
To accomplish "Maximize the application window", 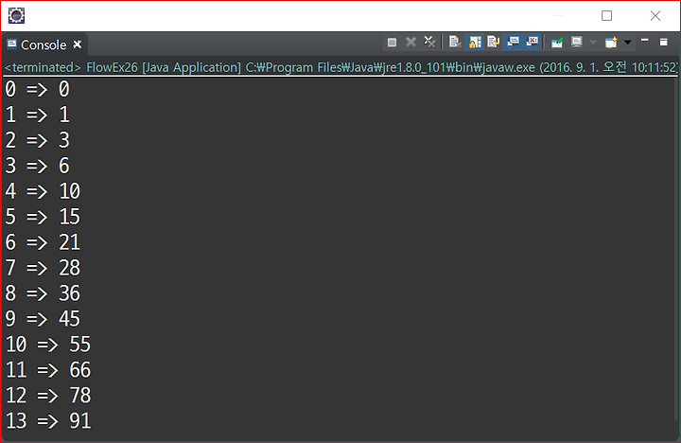I will point(606,16).
